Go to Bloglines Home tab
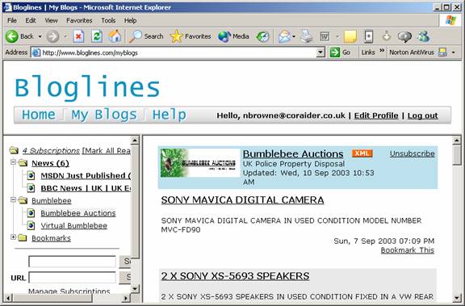This screenshot has width=465, height=306. click(x=39, y=115)
